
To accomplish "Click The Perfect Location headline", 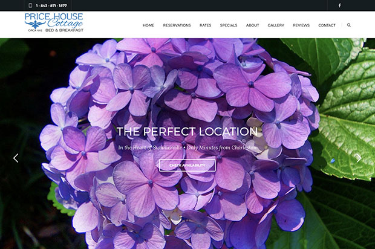I will coord(187,131).
